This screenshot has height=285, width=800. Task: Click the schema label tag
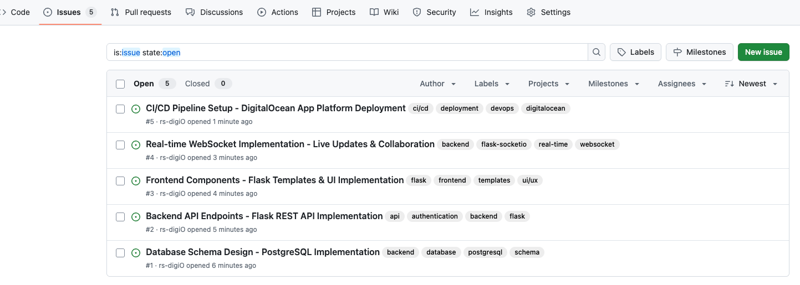pyautogui.click(x=527, y=252)
